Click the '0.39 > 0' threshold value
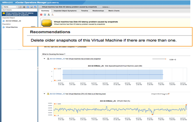Image resolution: width=193 pixels, height=122 pixels. click(173, 60)
